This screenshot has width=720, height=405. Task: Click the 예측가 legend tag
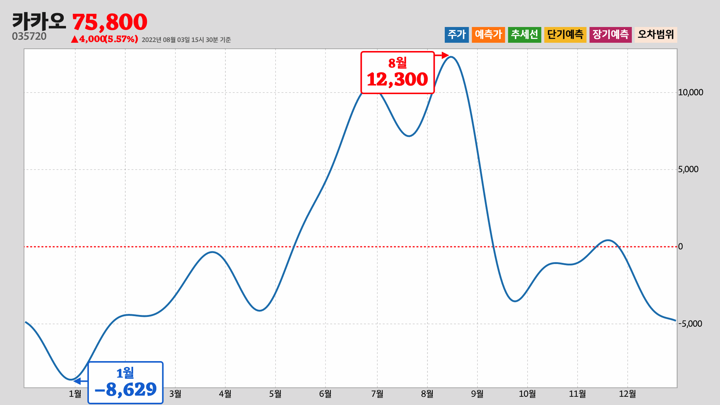tap(488, 35)
